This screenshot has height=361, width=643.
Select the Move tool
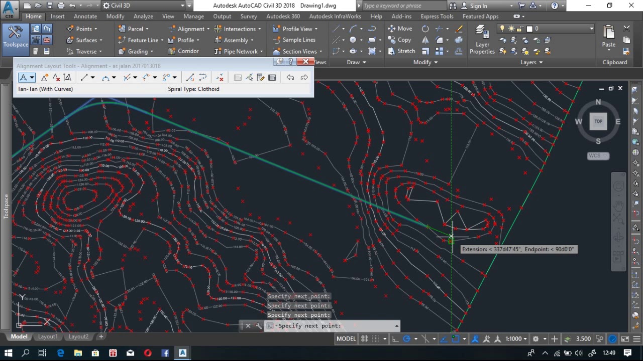click(400, 29)
